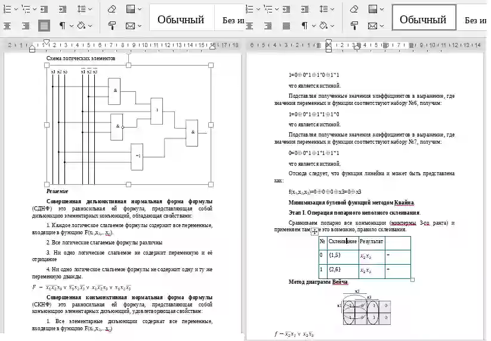Click left indent marker on left window ruler
The width and height of the screenshot is (491, 341).
click(x=32, y=49)
